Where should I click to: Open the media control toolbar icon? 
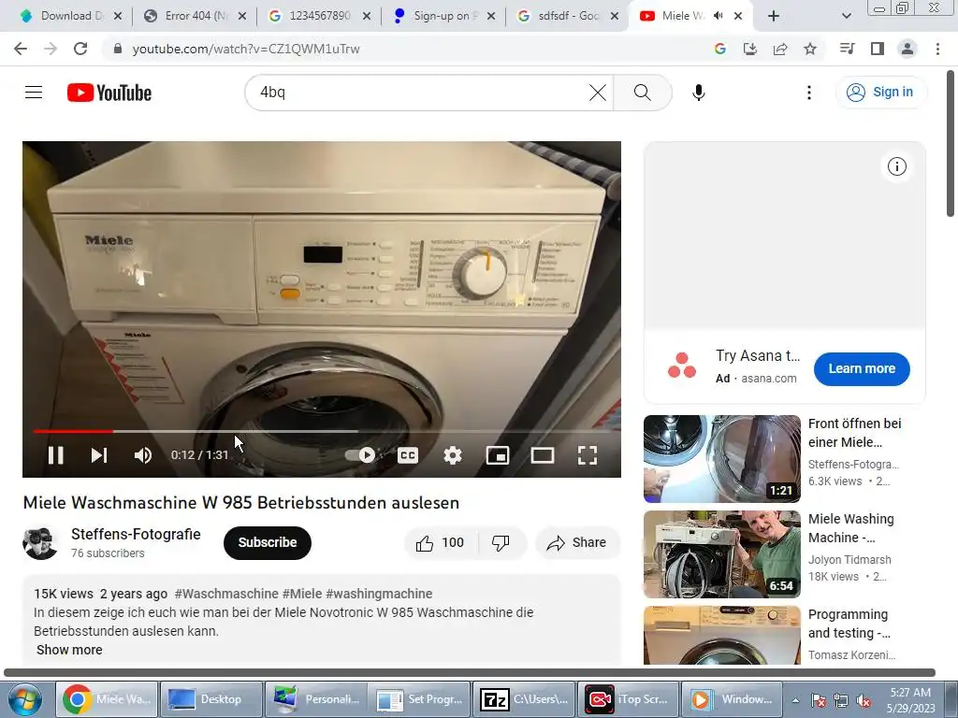[847, 49]
